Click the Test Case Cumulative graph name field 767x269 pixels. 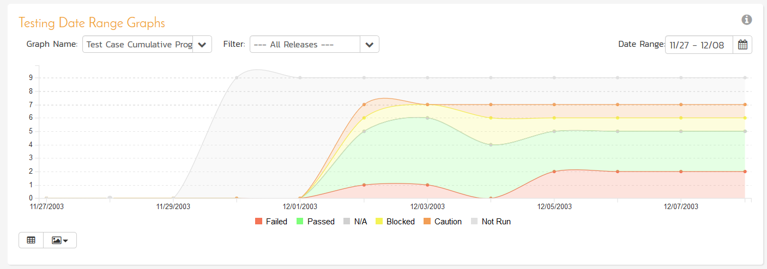[138, 45]
